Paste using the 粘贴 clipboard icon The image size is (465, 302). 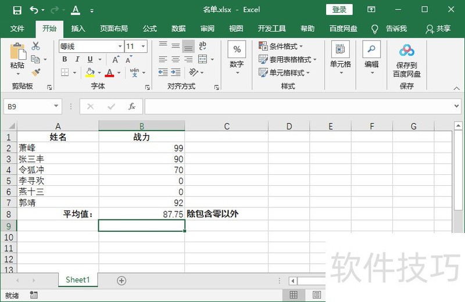(x=18, y=51)
